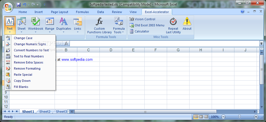This screenshot has width=266, height=122.
Task: Choose Change Numaric Signs
Action: [30, 44]
